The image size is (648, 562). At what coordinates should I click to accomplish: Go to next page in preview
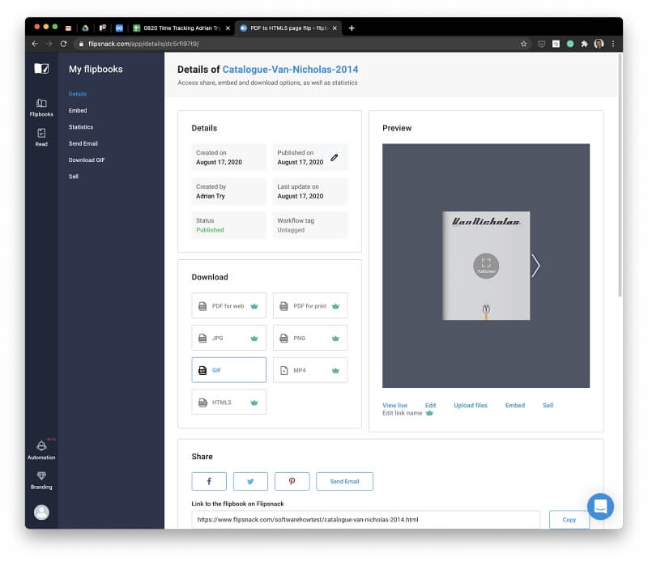535,266
